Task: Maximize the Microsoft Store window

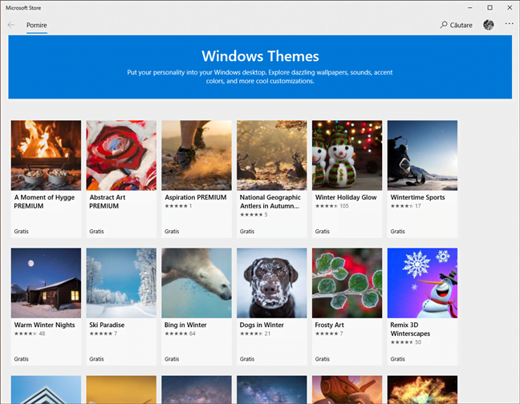Action: [x=490, y=8]
